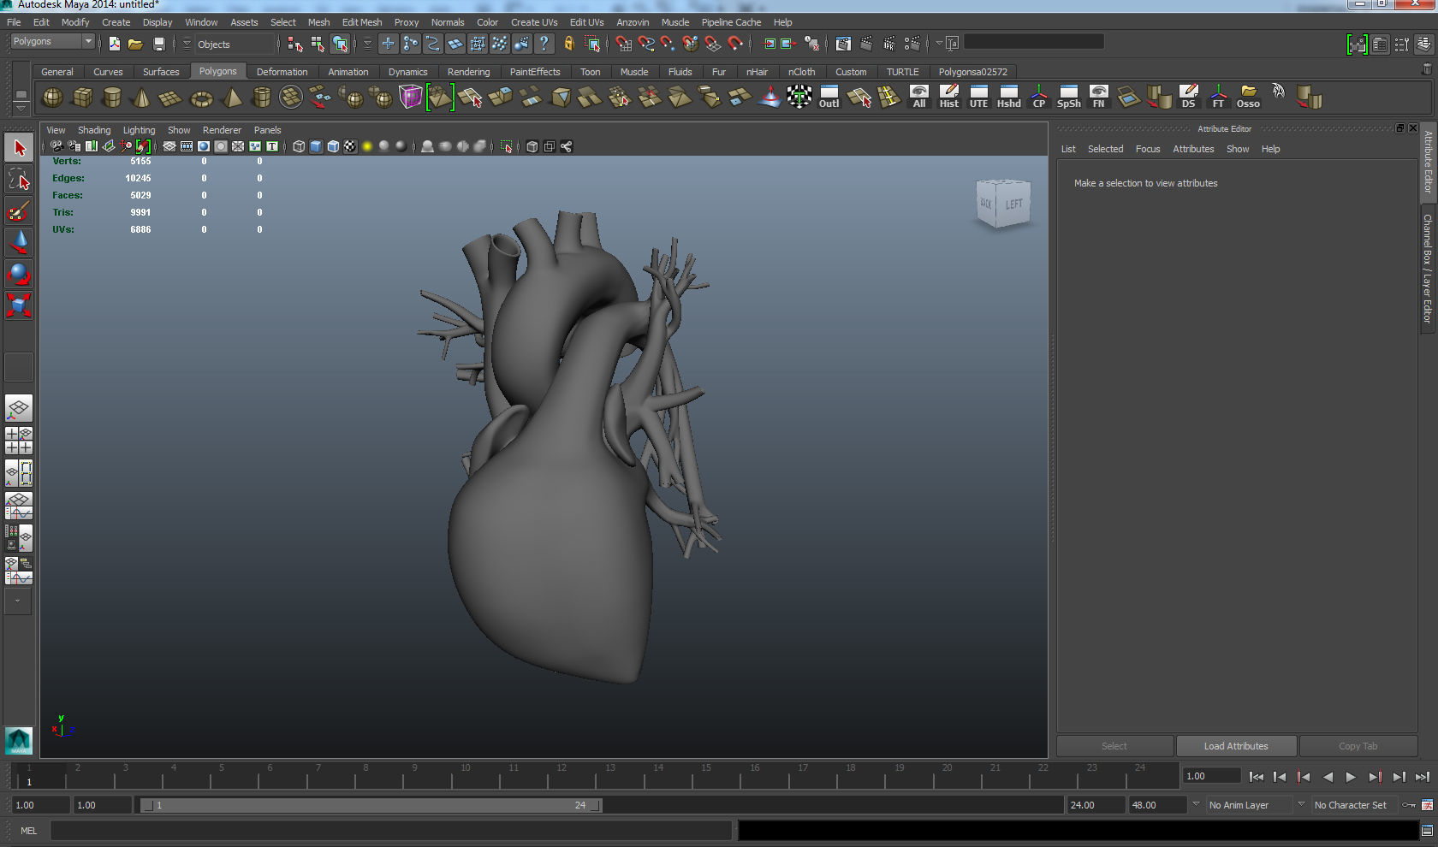1438x847 pixels.
Task: Click the UTE shelf button
Action: click(x=978, y=98)
